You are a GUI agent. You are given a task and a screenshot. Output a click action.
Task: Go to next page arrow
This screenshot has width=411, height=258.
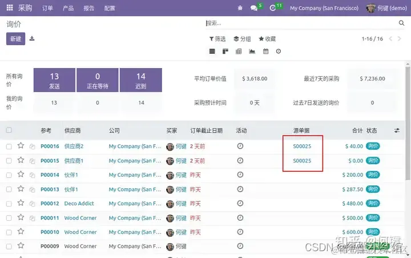(399, 39)
